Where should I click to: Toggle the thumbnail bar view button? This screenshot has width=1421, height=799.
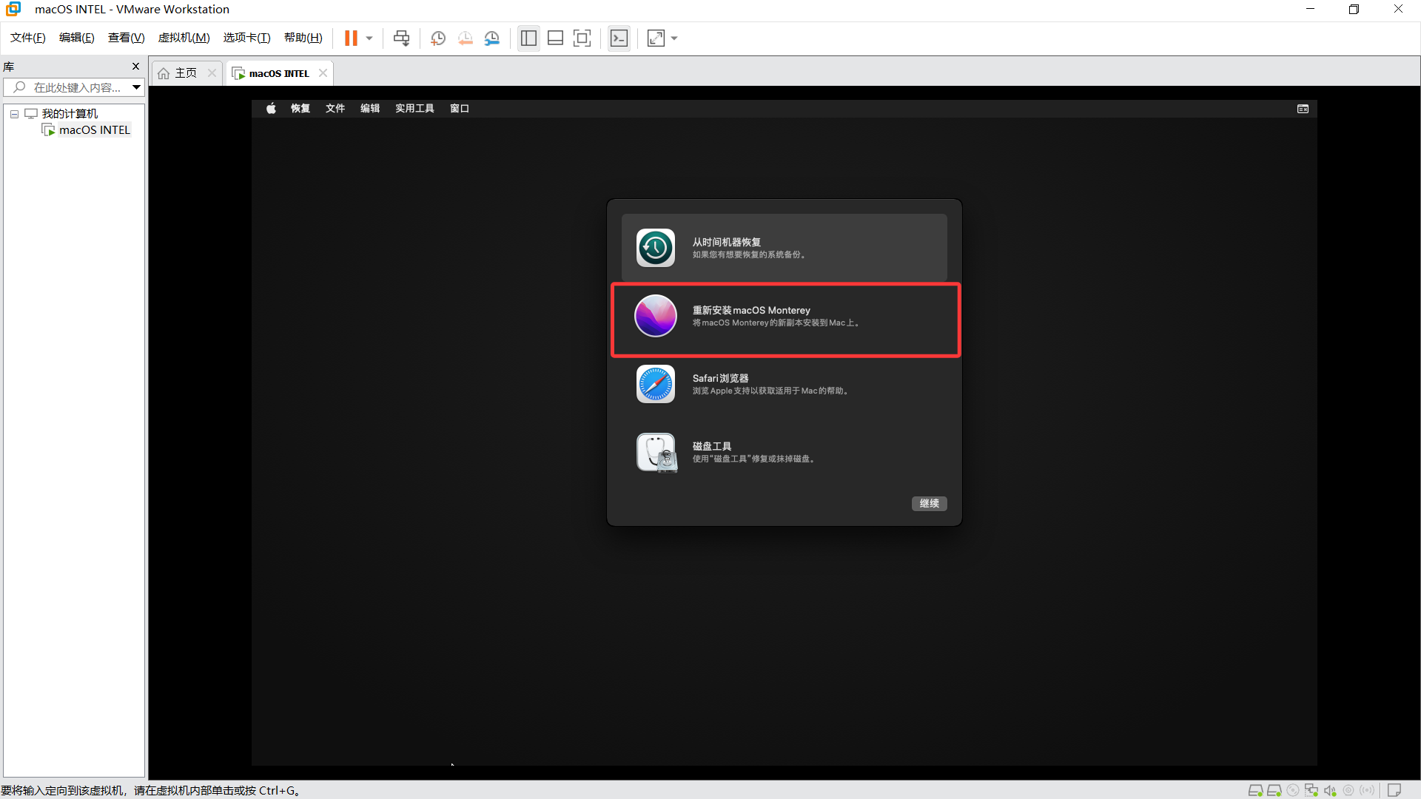coord(555,38)
